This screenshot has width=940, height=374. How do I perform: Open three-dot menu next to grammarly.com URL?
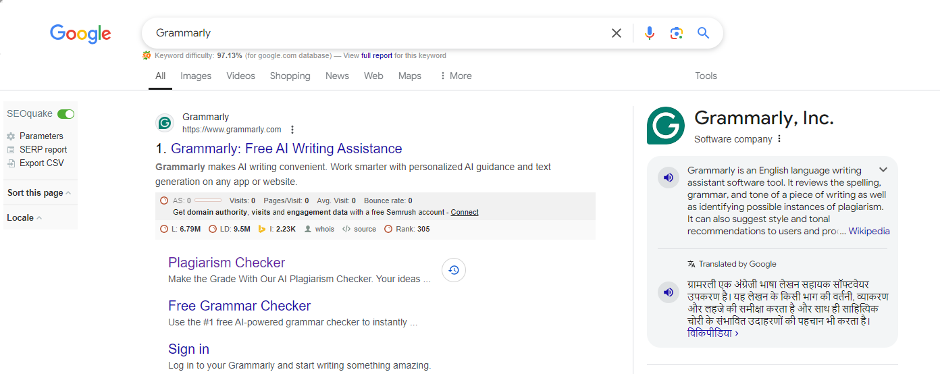(x=292, y=130)
